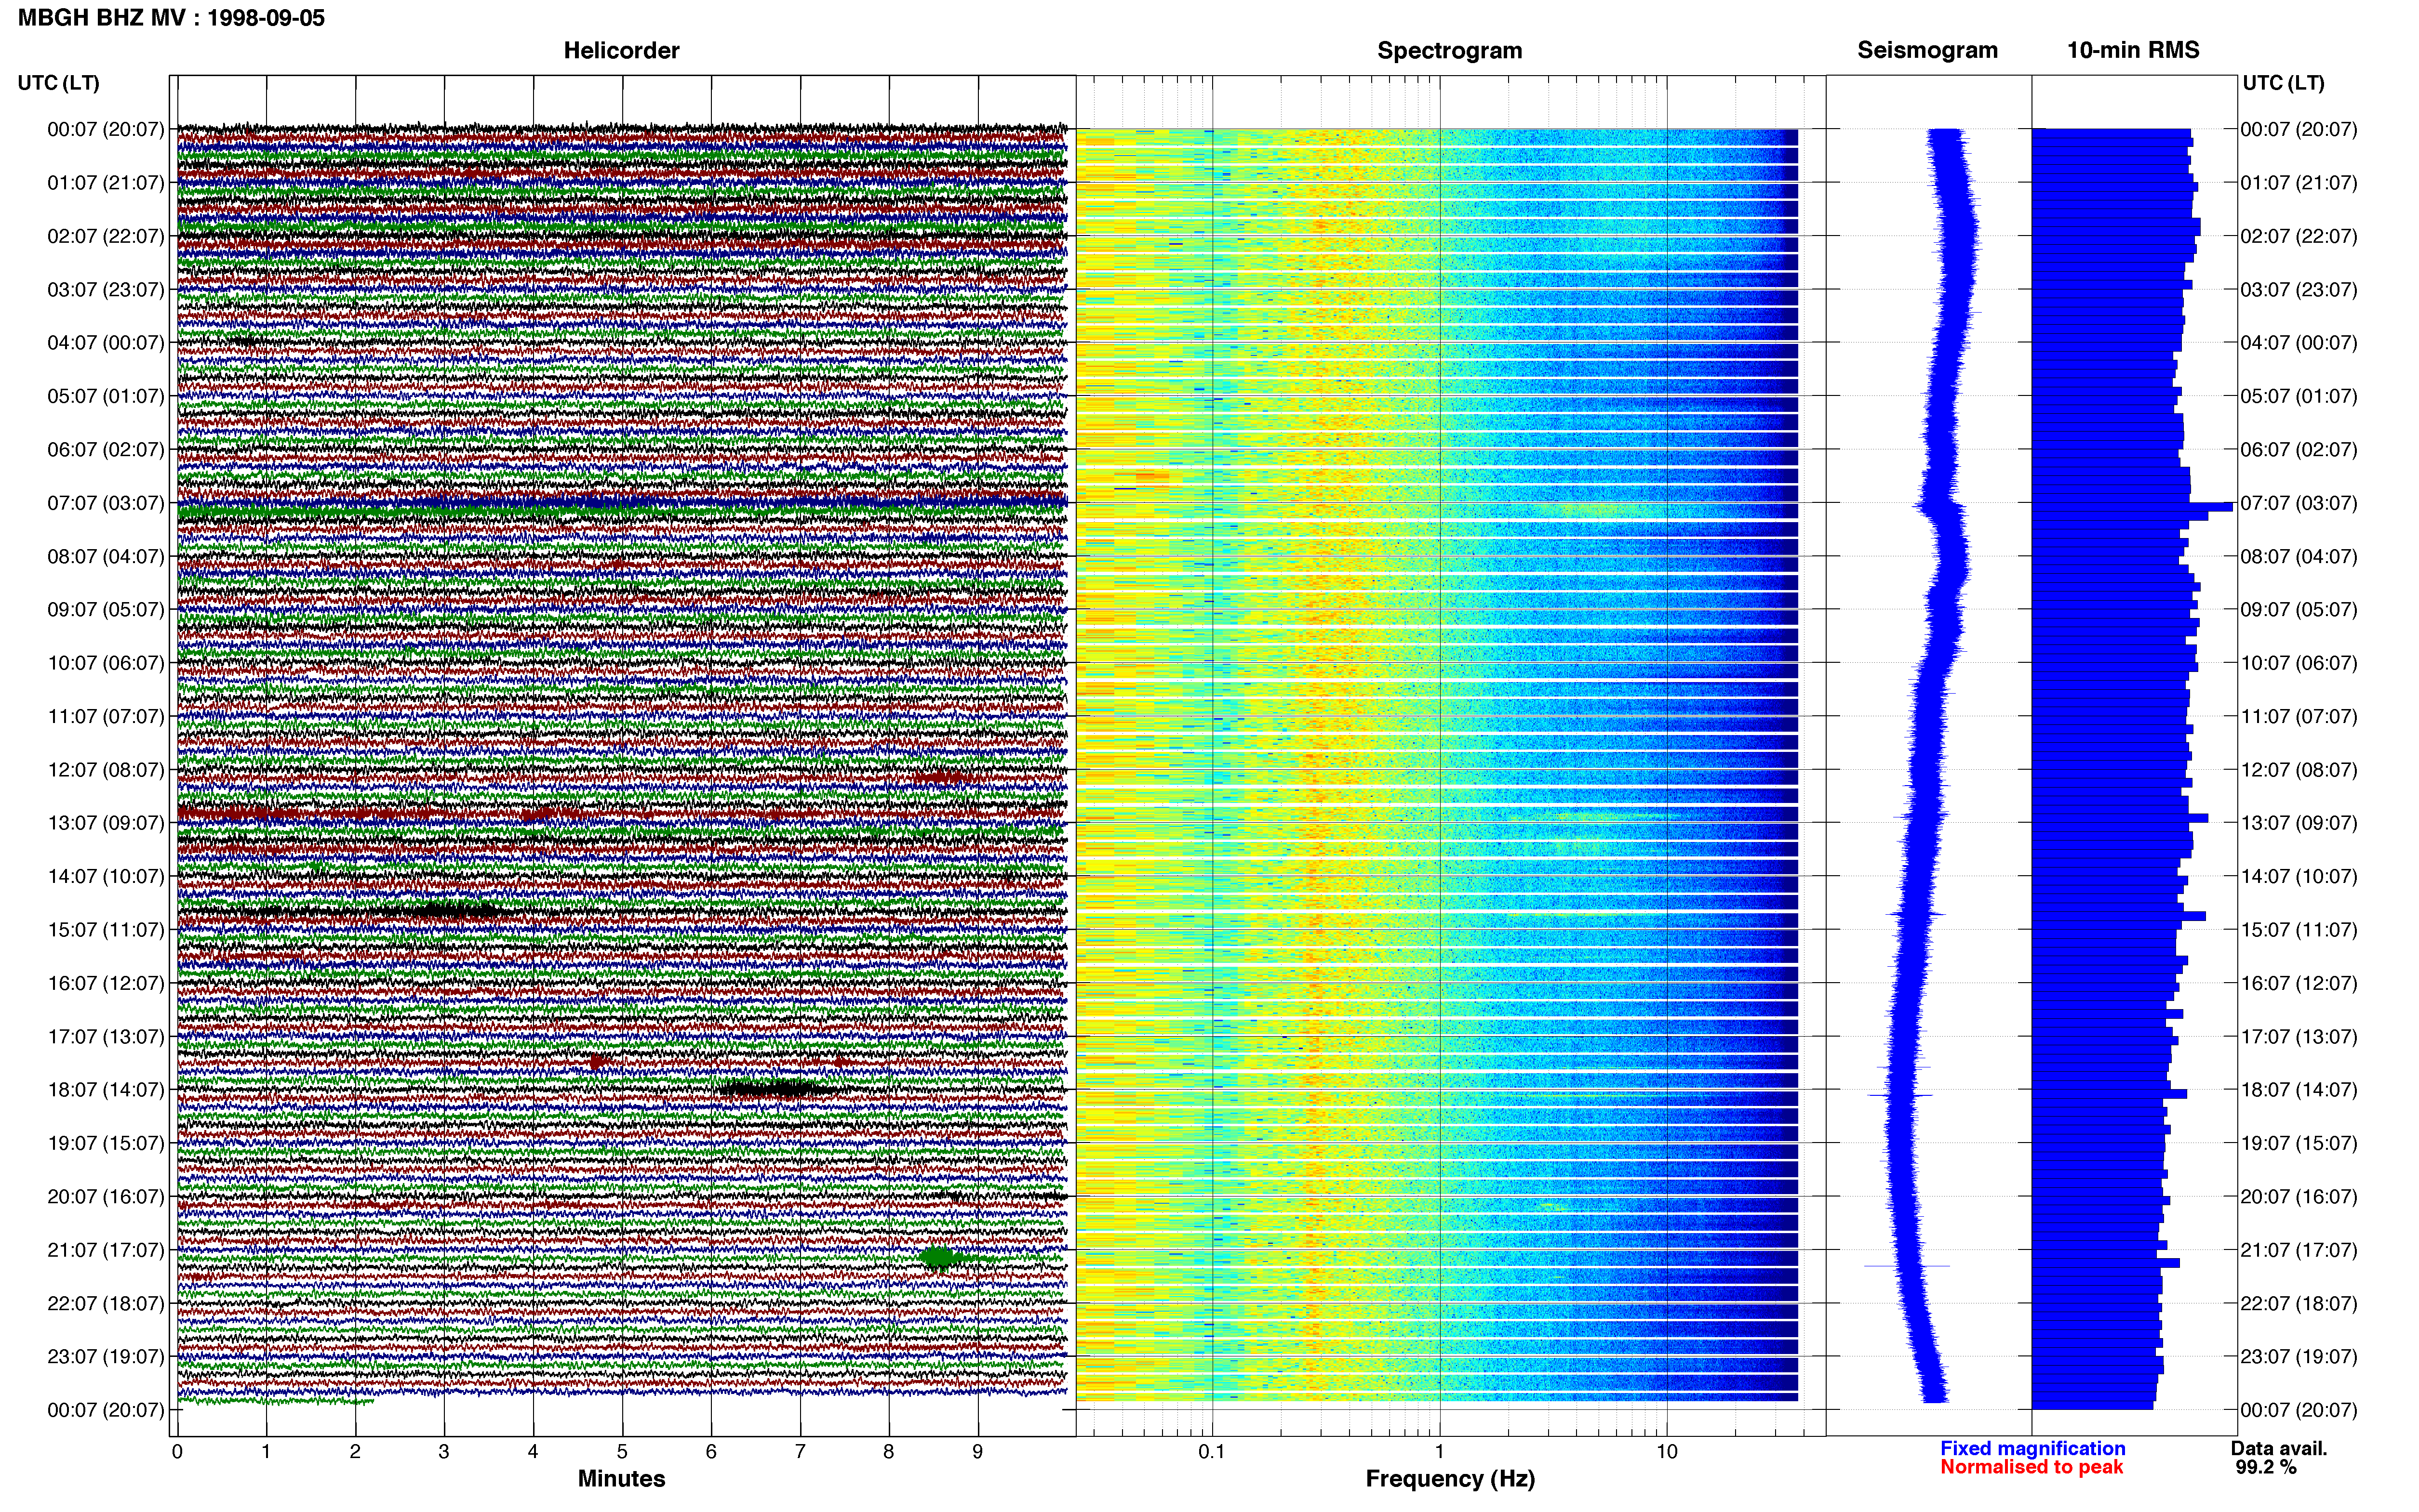Select the right time label '02:07 (22:07)'
Image resolution: width=2419 pixels, height=1512 pixels.
tap(2299, 236)
